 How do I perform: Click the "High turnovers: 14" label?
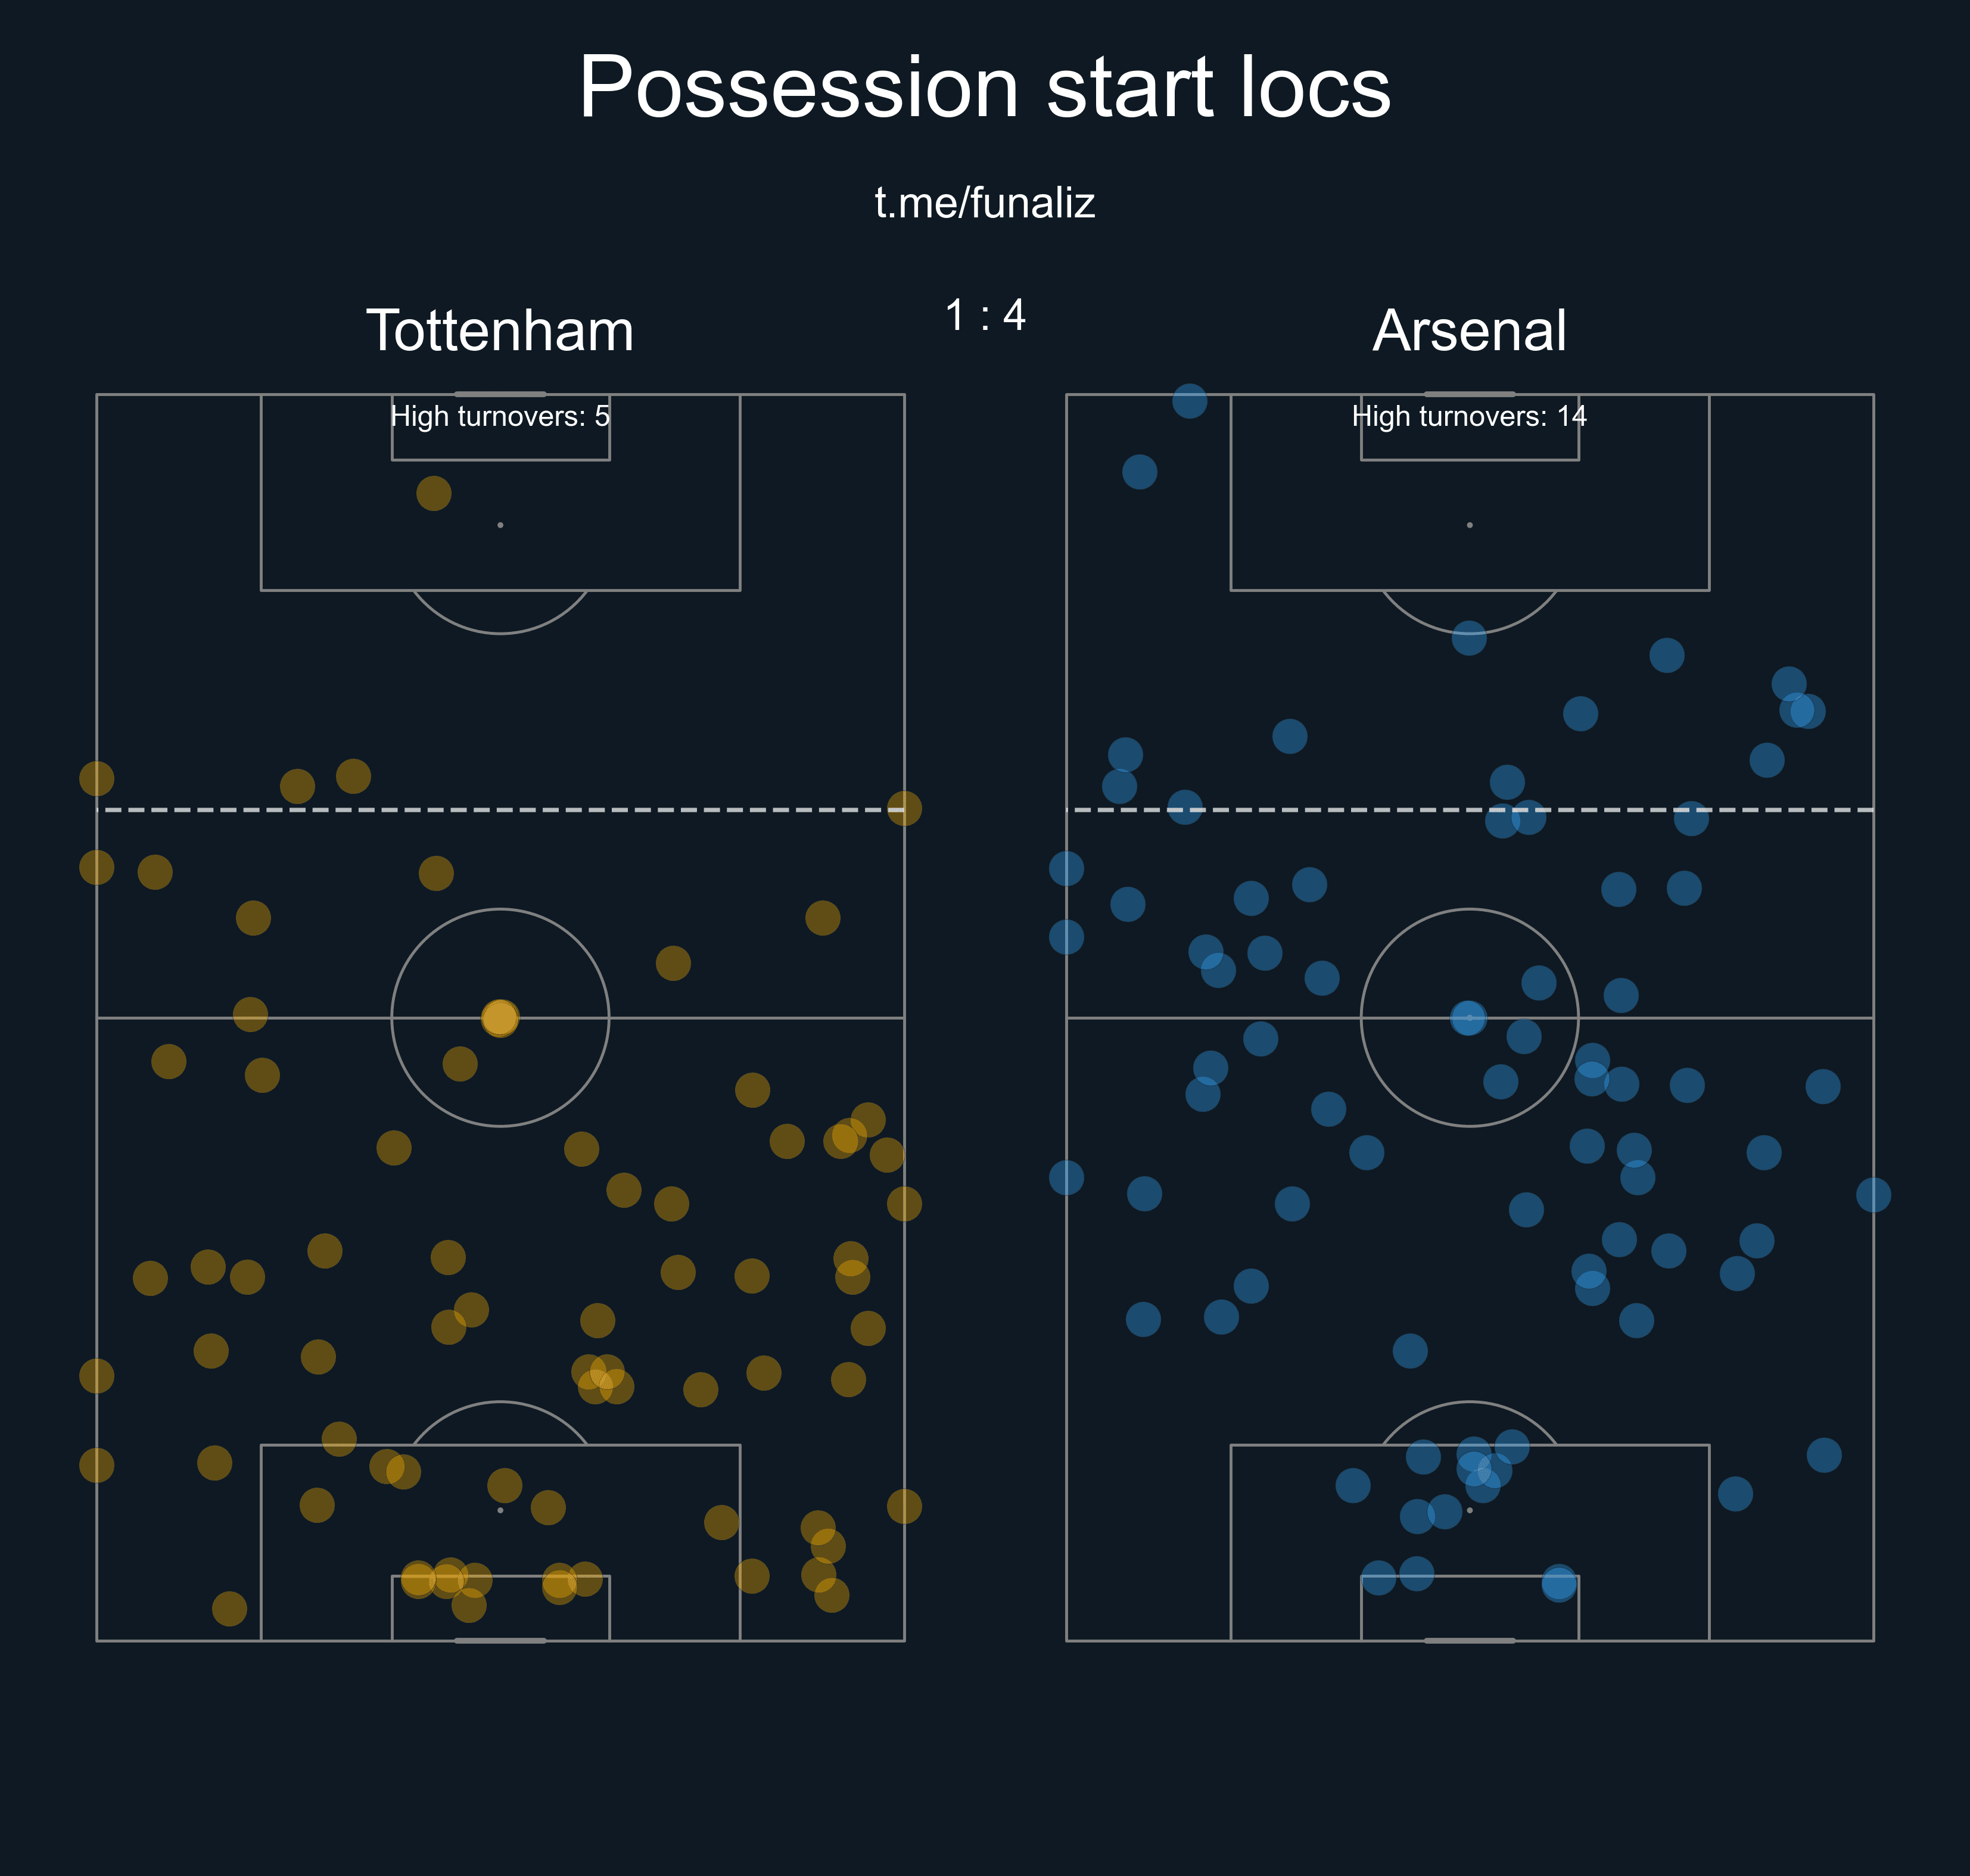coord(1469,416)
